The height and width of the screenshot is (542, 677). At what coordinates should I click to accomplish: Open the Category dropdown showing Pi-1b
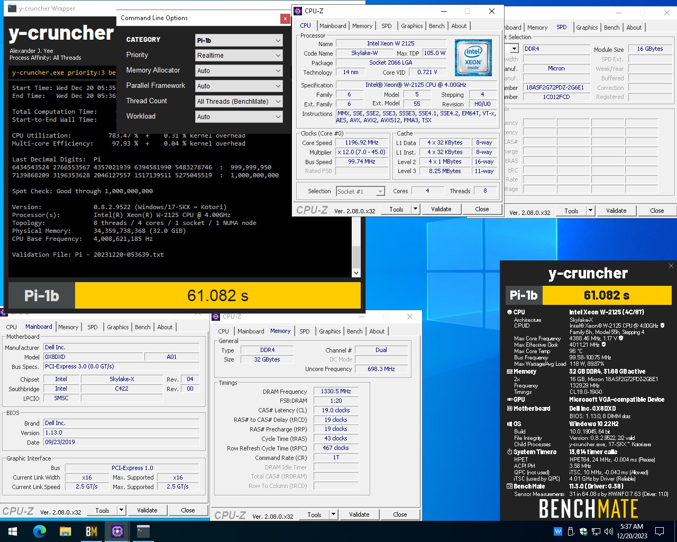coord(239,41)
